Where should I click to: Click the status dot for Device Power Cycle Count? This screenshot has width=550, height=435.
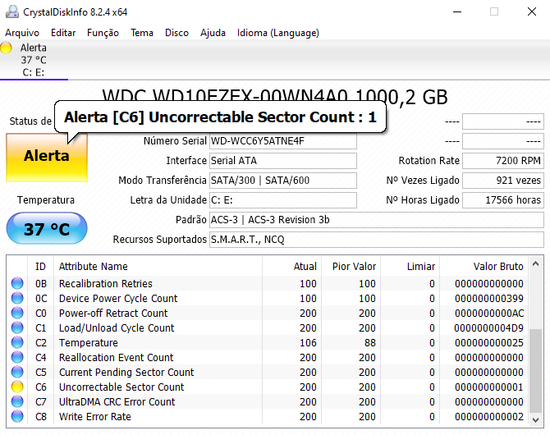[x=17, y=298]
